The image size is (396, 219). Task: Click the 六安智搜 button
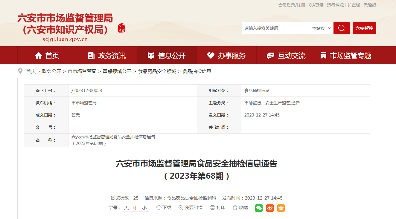364,28
